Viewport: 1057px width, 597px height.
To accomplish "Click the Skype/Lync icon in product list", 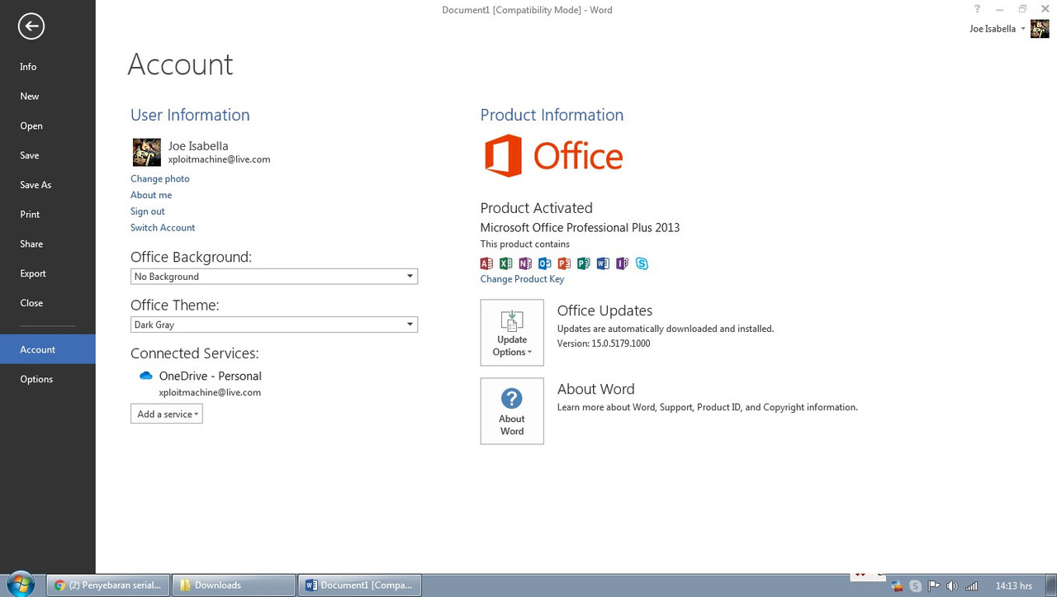I will point(642,263).
